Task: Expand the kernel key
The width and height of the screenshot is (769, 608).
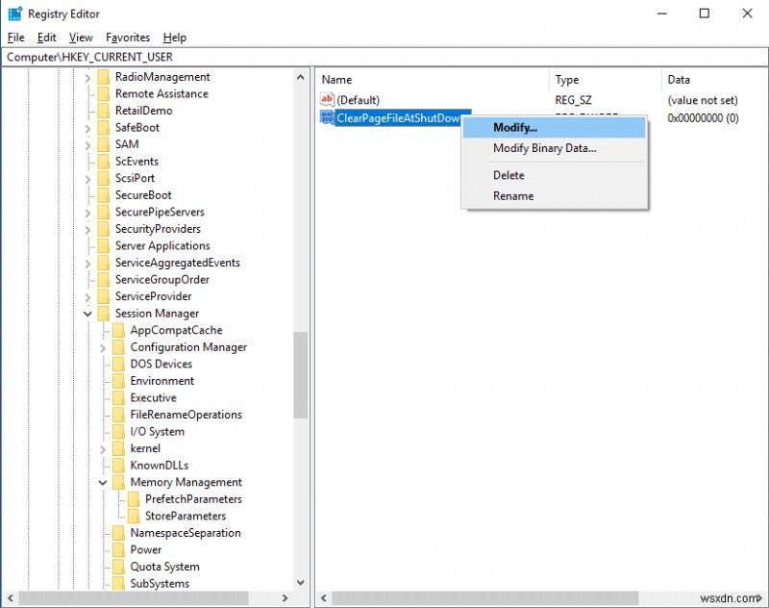Action: pyautogui.click(x=101, y=448)
